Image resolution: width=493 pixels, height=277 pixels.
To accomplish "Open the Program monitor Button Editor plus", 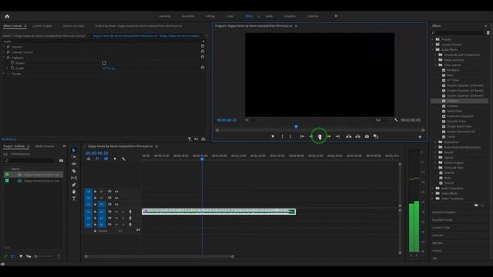I will pos(420,137).
